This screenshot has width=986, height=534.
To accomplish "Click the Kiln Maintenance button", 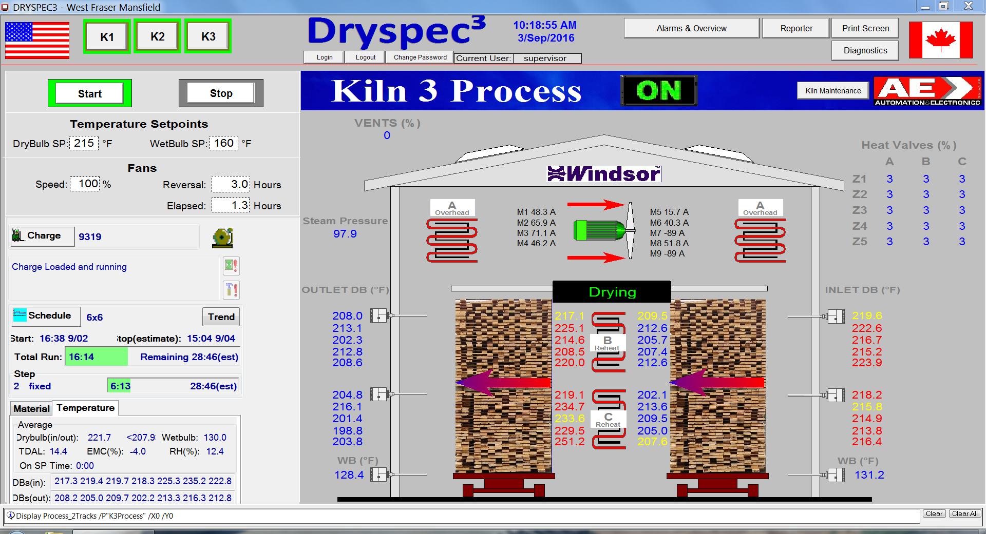I will click(833, 91).
